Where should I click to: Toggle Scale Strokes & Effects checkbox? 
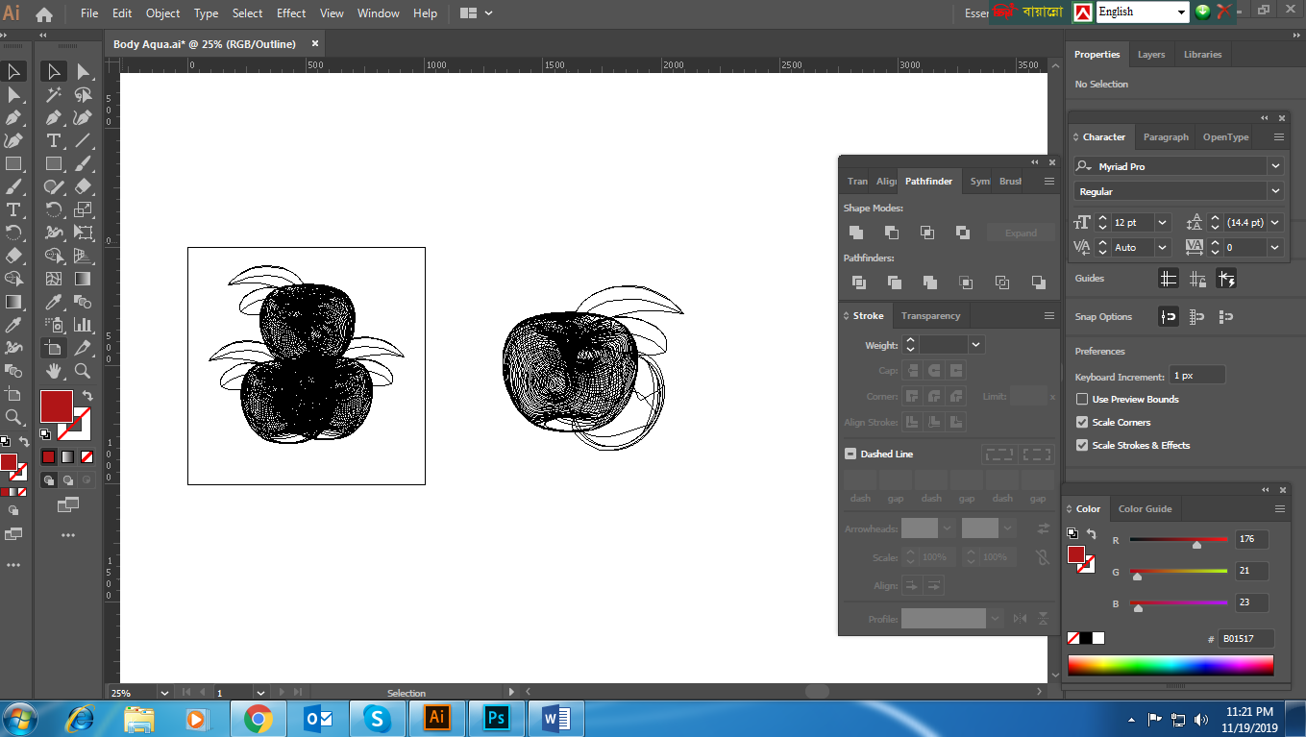coord(1083,446)
